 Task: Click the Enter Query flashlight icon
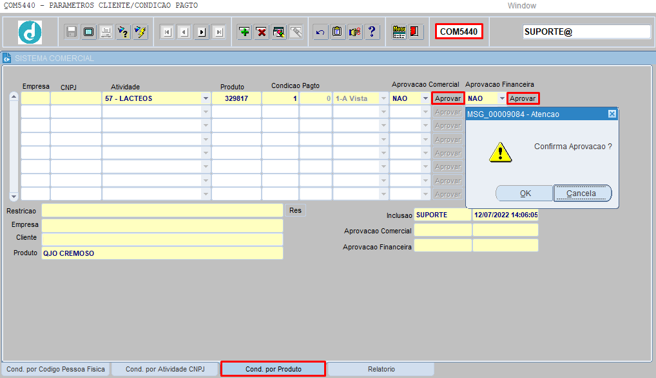124,32
